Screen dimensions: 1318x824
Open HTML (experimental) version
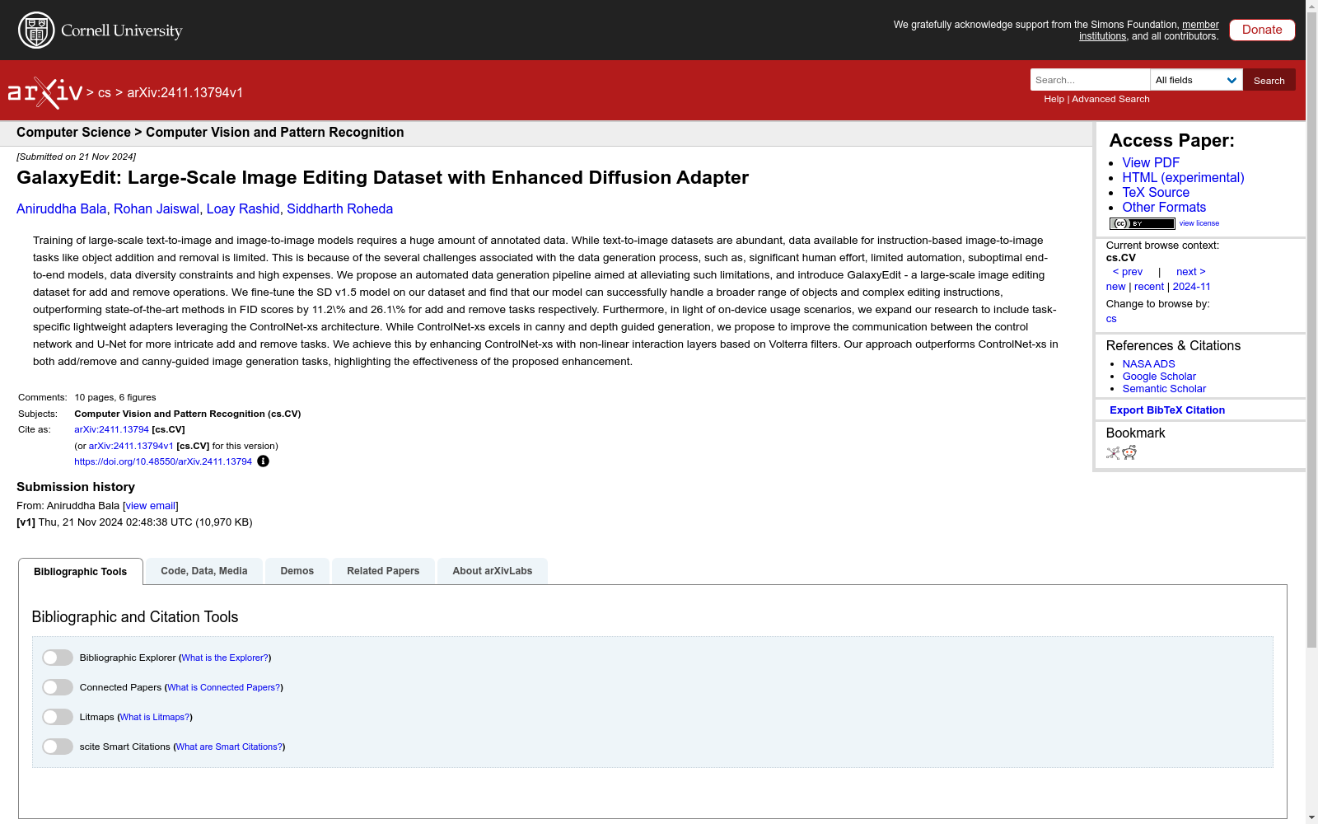pos(1183,178)
